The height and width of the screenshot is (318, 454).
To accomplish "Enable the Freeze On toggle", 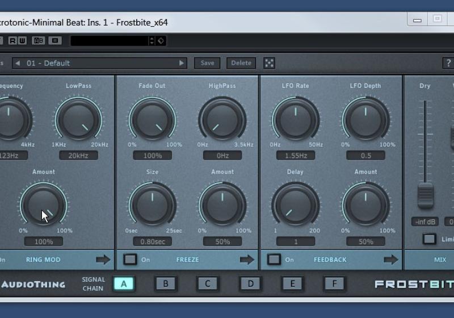I will point(131,260).
